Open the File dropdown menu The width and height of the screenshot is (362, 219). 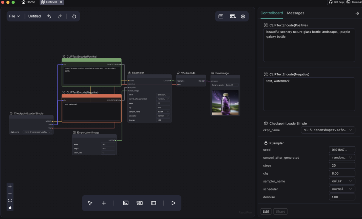point(14,16)
